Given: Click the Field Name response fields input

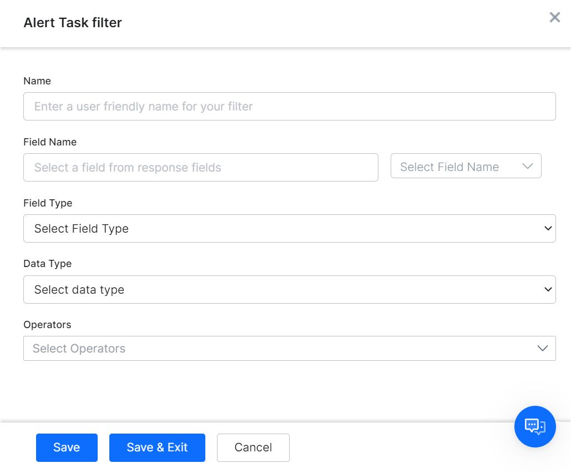Looking at the screenshot, I should point(200,167).
